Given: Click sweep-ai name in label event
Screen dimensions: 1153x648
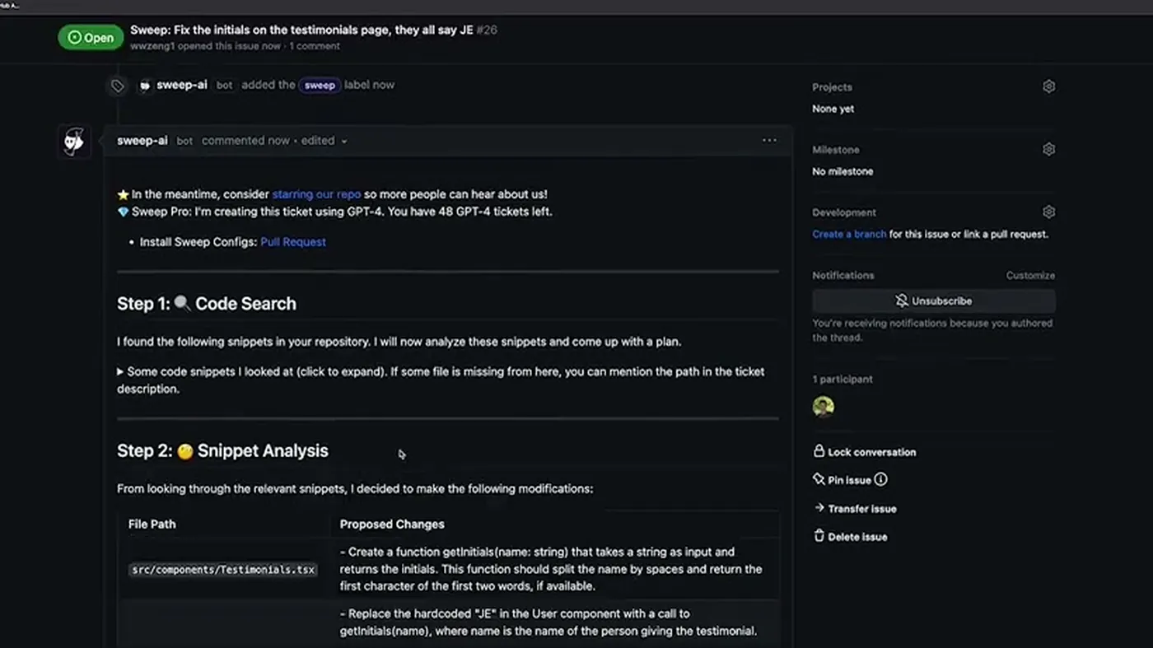Looking at the screenshot, I should (x=182, y=85).
